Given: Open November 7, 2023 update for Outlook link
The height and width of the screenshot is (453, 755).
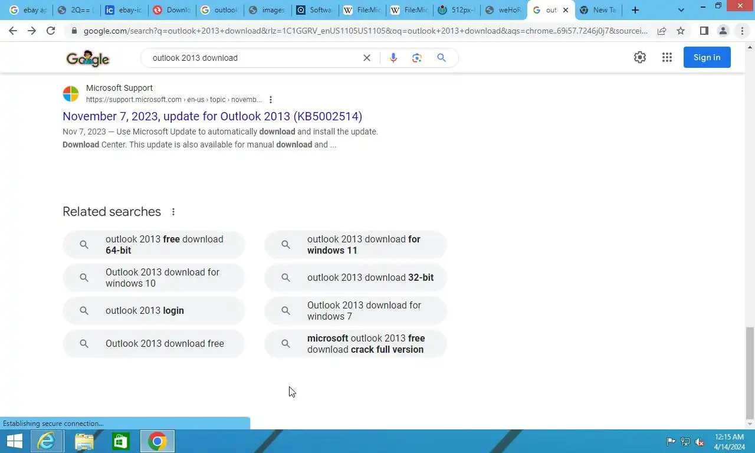Looking at the screenshot, I should [x=212, y=116].
